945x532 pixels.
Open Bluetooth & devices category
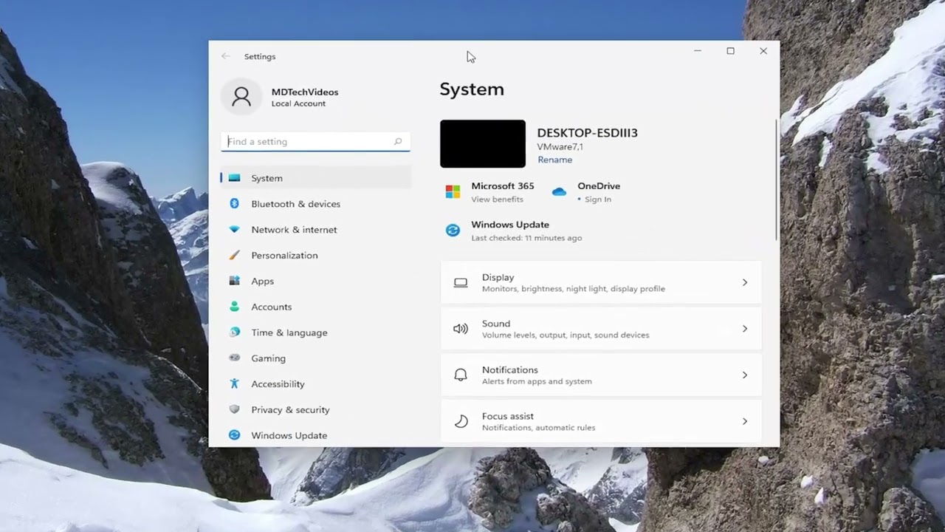pos(315,204)
